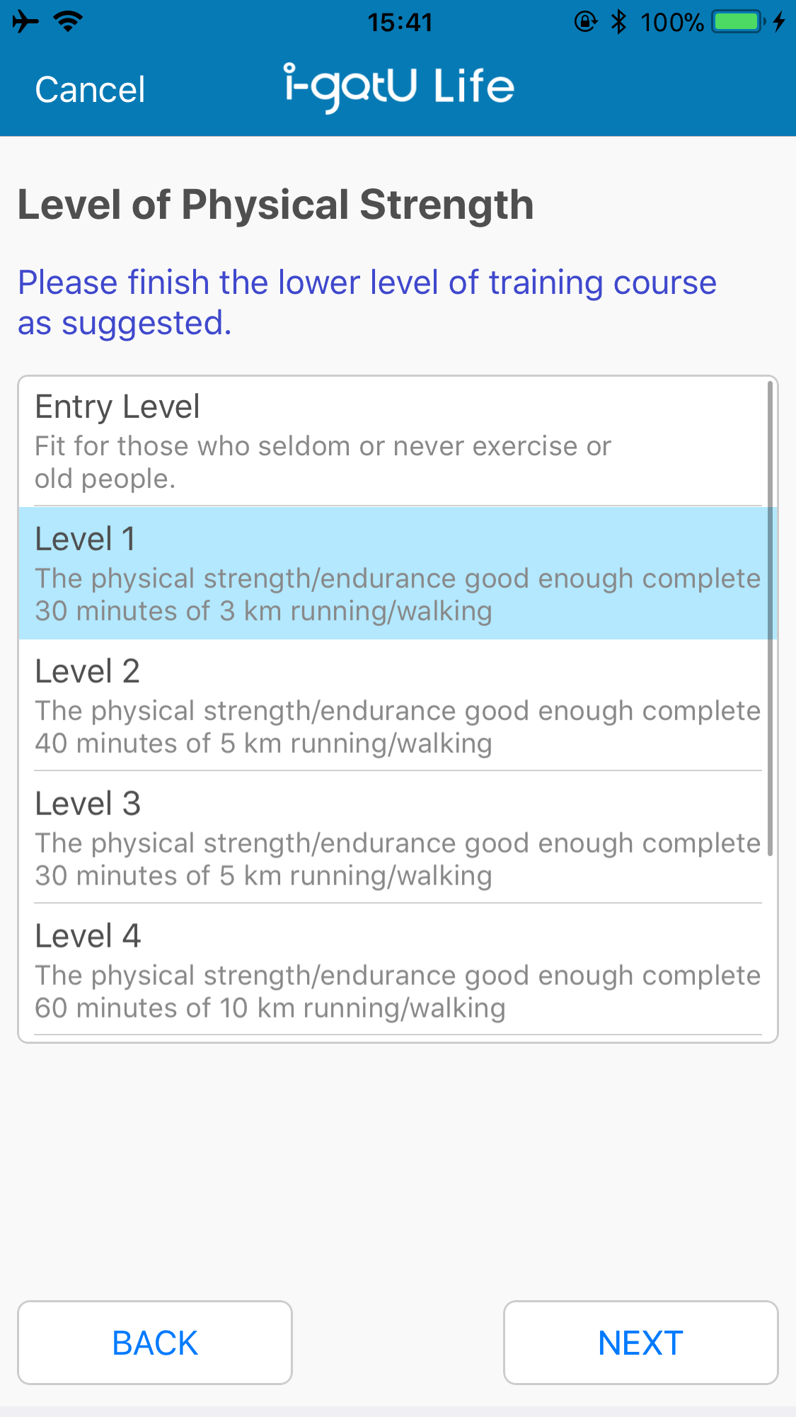The width and height of the screenshot is (796, 1417).
Task: Tap the i-gotU Life logo
Action: point(399,88)
